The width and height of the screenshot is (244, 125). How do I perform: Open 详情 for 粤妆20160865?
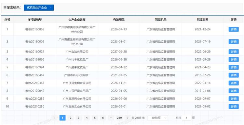(234, 29)
